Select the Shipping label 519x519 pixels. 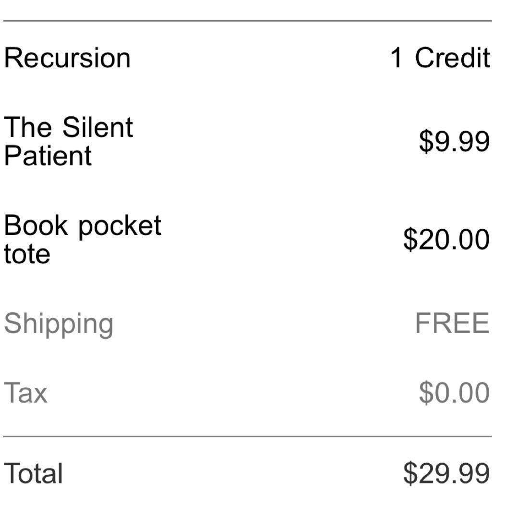[59, 323]
